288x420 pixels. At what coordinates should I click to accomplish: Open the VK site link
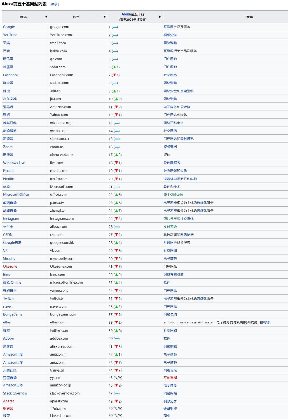5,251
